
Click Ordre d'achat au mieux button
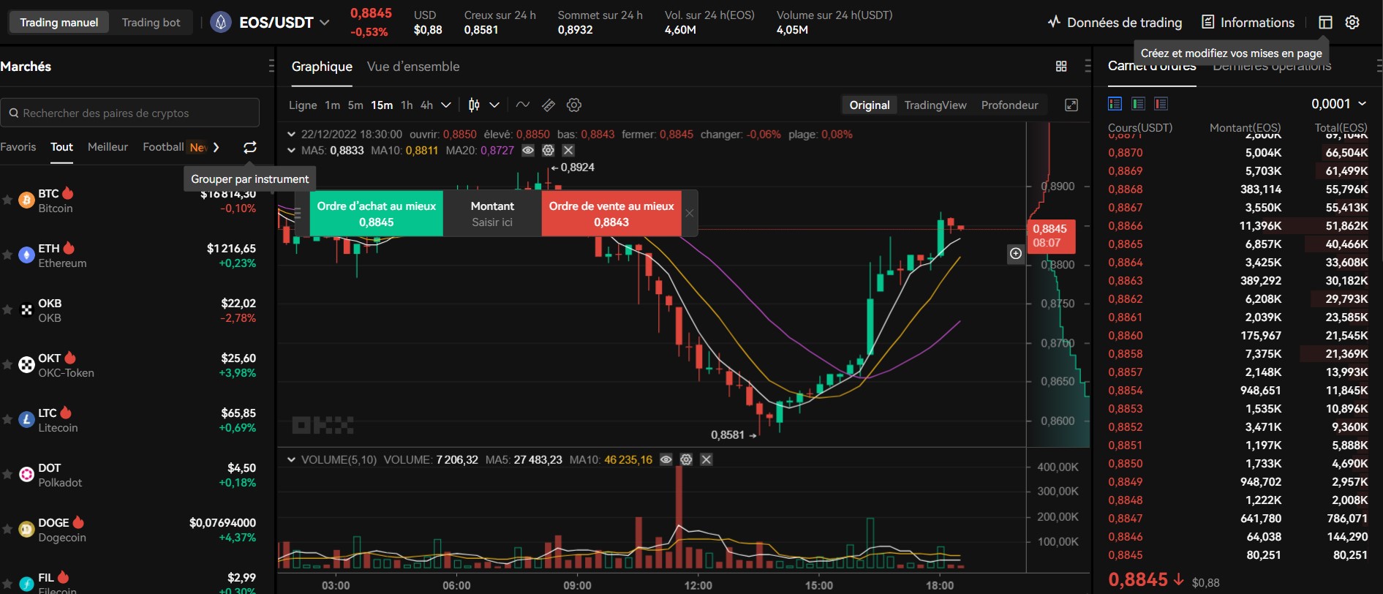pos(376,214)
